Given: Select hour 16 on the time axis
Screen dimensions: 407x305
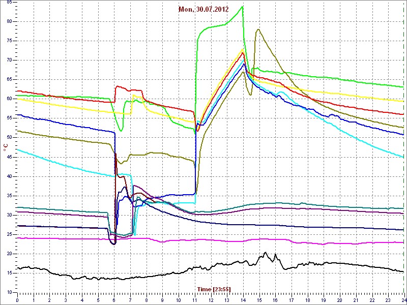Looking at the screenshot, I should [275, 299].
